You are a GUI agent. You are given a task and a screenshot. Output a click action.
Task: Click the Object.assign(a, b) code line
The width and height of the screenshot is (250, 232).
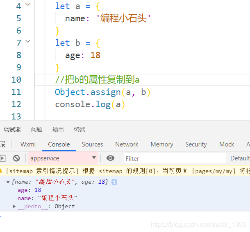point(102,92)
